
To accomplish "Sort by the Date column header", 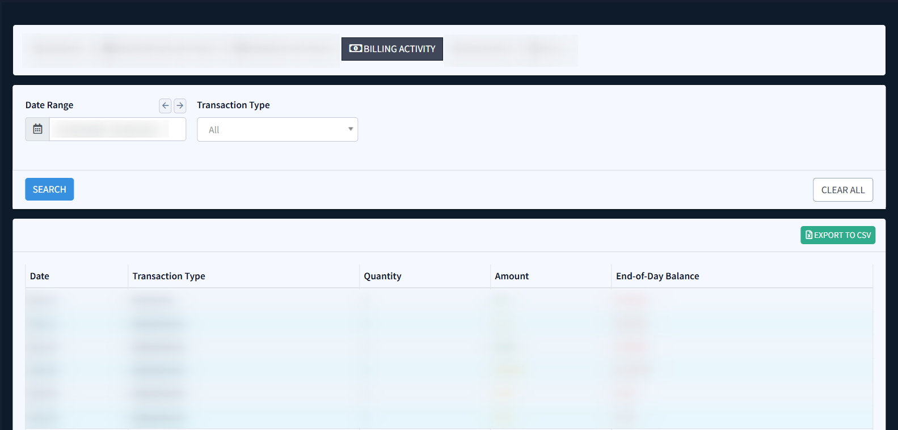I will tap(40, 276).
